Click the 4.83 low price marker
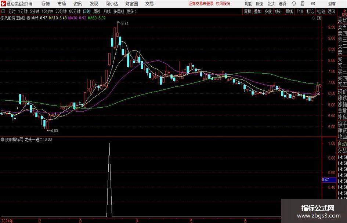 click(x=54, y=131)
